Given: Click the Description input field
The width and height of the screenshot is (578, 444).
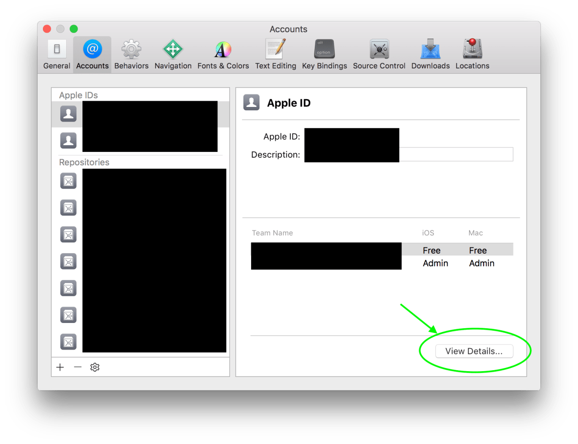Looking at the screenshot, I should [x=408, y=154].
